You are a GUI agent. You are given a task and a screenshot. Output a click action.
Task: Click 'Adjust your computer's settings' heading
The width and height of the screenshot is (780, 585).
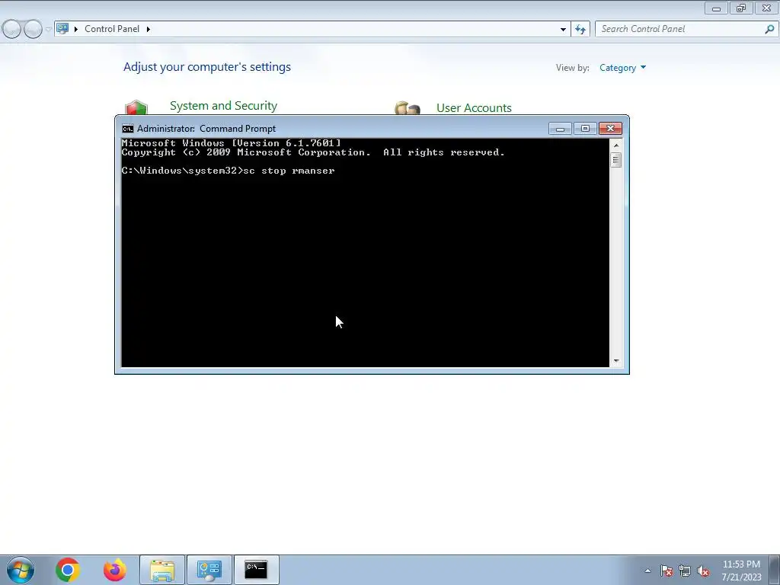coord(207,67)
